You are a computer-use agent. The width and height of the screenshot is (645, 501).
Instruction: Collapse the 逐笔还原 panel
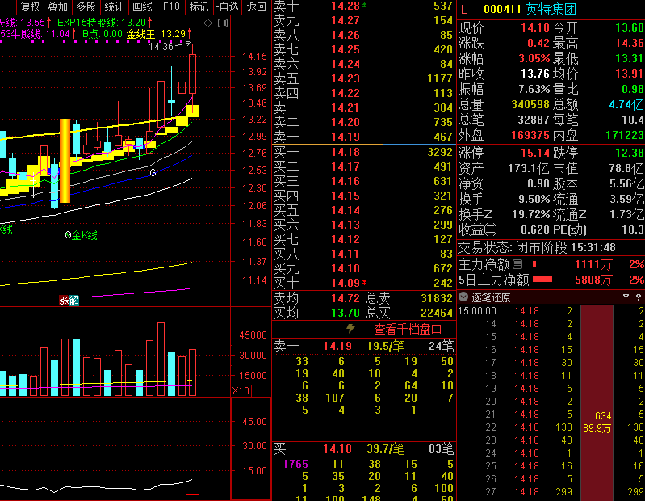click(463, 297)
